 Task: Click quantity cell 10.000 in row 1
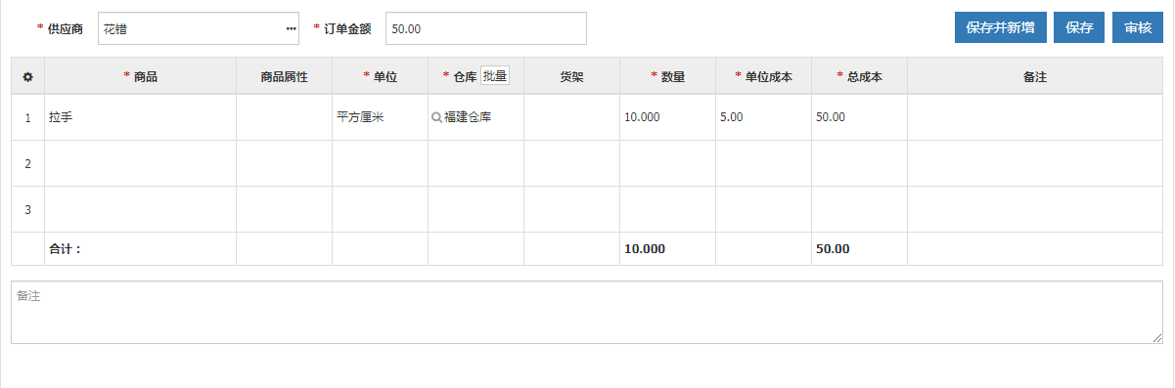coord(668,117)
